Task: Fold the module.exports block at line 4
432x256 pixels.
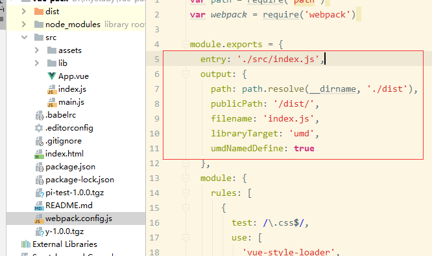Action: (x=186, y=44)
